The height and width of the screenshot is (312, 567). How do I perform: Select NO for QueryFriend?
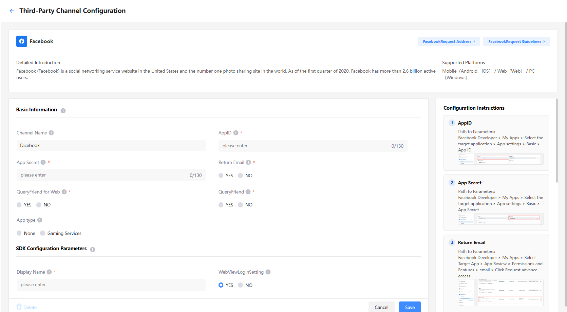(x=240, y=205)
